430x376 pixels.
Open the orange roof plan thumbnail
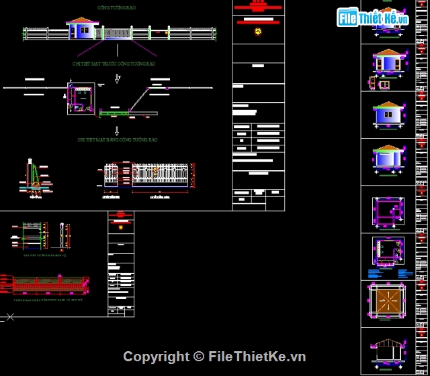pos(388,300)
